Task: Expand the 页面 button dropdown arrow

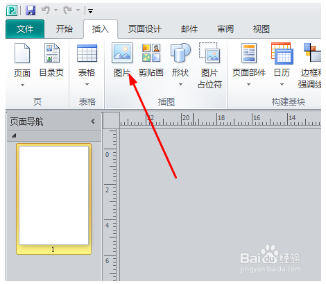Action: click(22, 85)
